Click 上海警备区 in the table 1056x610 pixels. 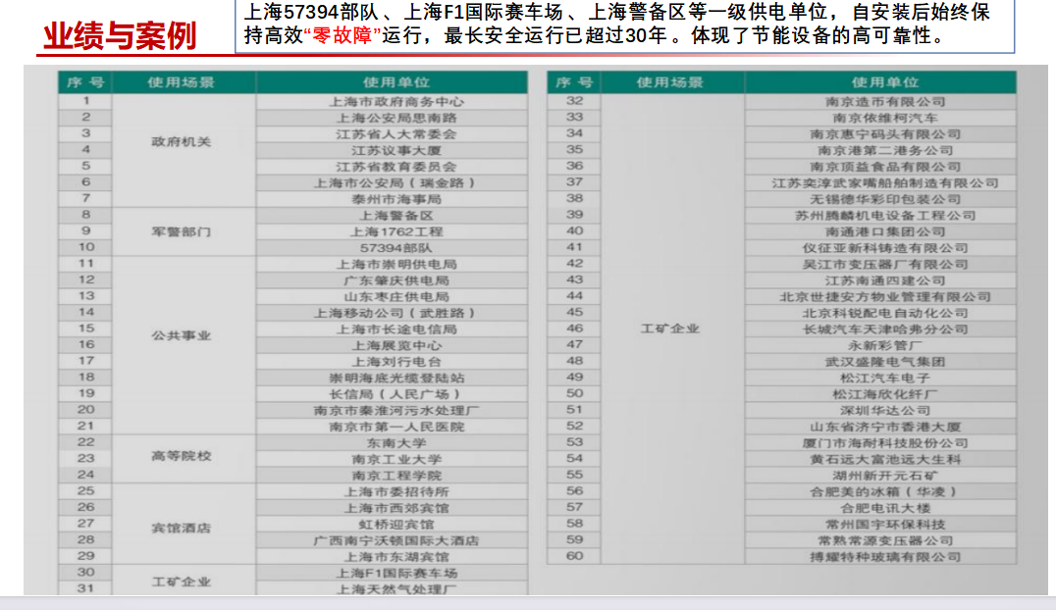coord(396,216)
